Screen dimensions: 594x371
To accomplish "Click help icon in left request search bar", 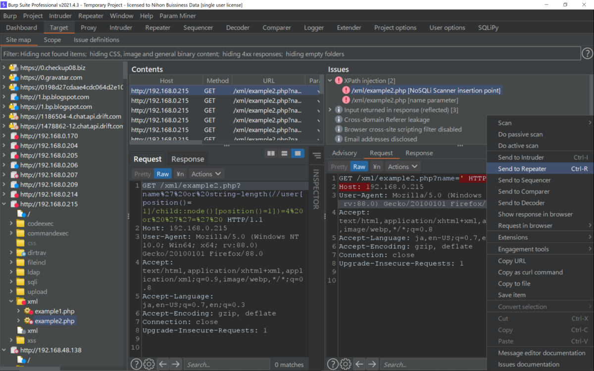I will (136, 365).
